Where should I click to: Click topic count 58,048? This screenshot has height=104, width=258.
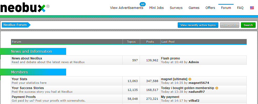[133, 99]
